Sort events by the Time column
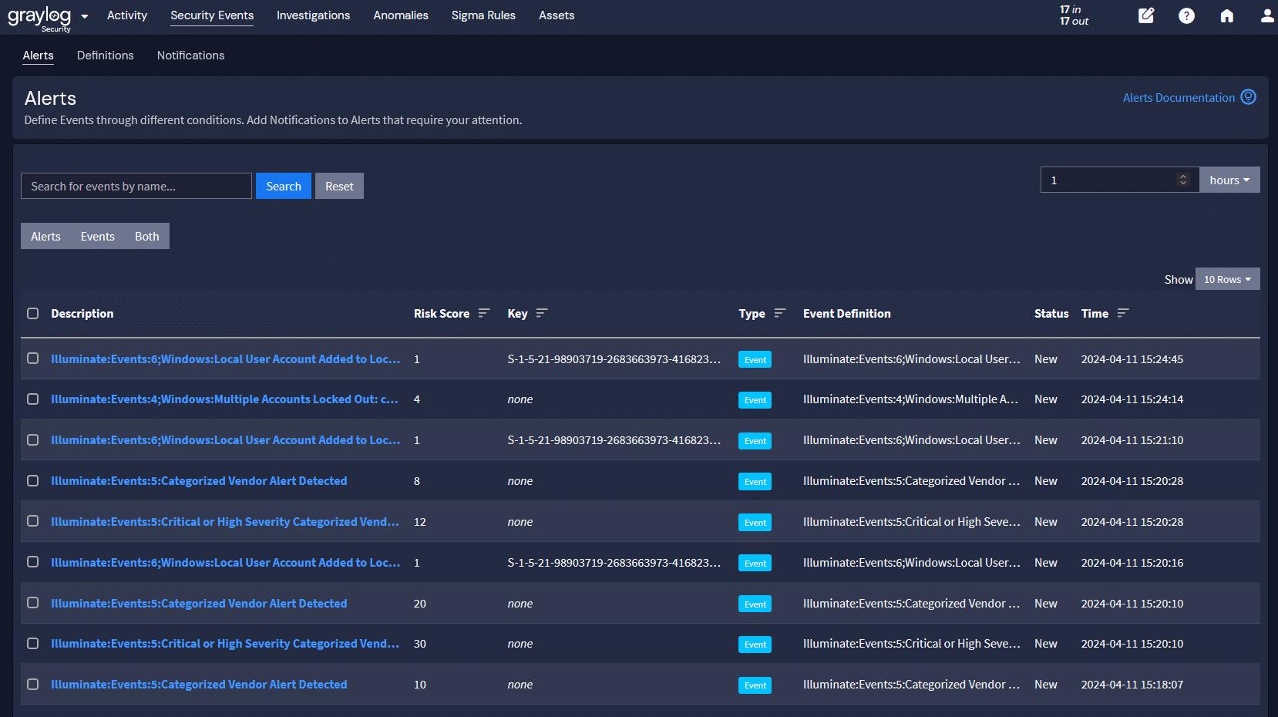The width and height of the screenshot is (1278, 717). pos(1122,313)
